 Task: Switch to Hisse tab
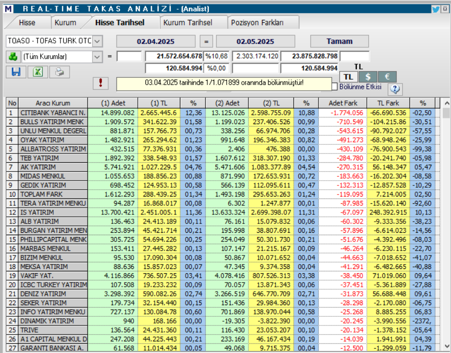(x=27, y=23)
